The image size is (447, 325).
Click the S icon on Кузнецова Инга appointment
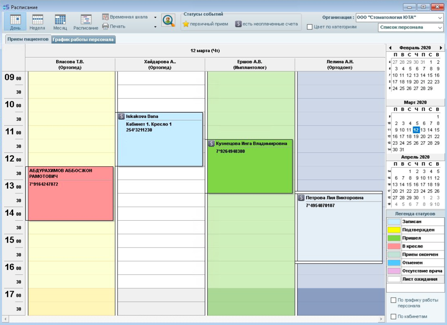tap(211, 144)
